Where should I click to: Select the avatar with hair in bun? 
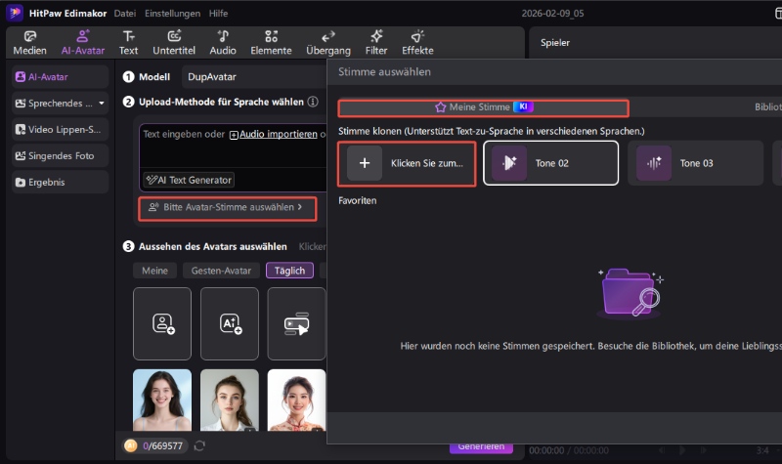point(230,400)
